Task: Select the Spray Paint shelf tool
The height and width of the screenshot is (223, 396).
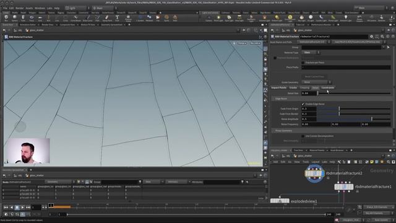Action: tap(107, 18)
